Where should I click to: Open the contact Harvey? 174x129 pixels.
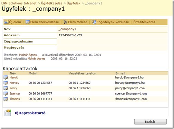pos(14,83)
